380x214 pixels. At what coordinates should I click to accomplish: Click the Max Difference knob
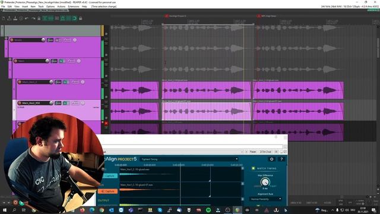coord(265,182)
